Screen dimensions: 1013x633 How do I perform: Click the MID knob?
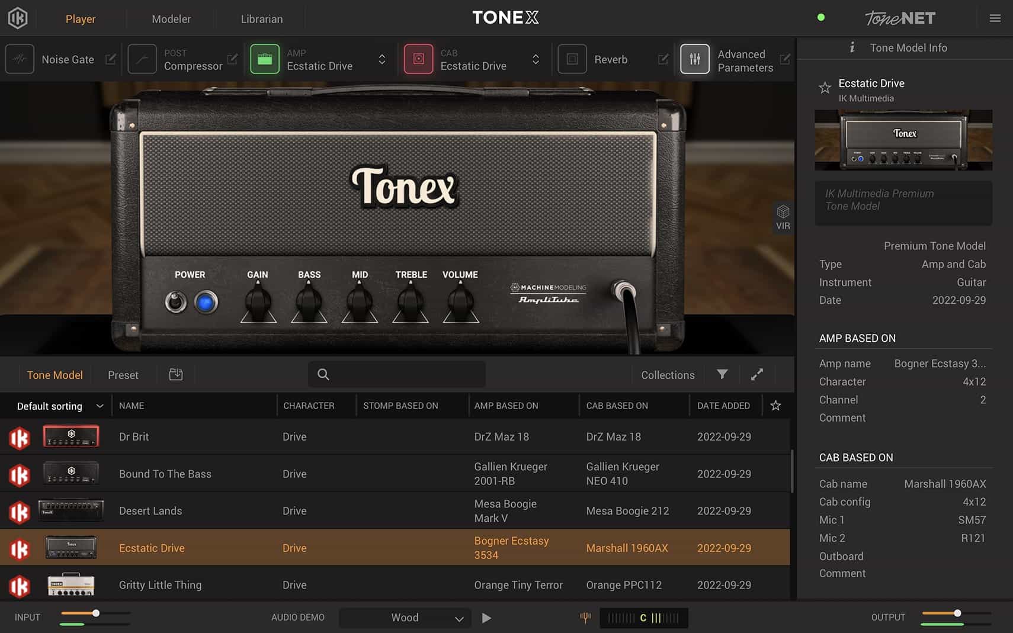pos(360,302)
